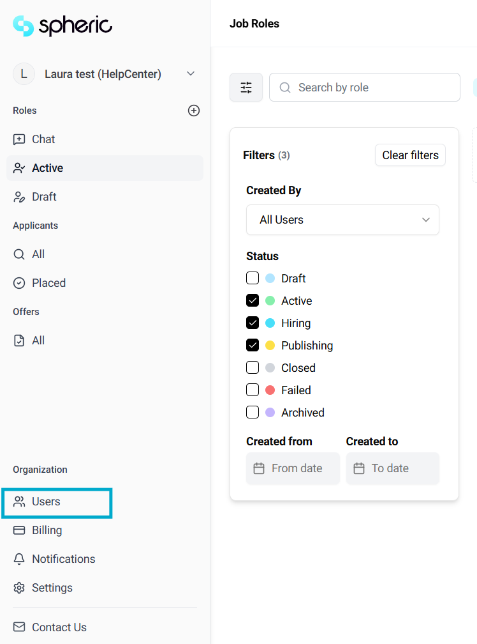Go to Placed applicants

(48, 283)
